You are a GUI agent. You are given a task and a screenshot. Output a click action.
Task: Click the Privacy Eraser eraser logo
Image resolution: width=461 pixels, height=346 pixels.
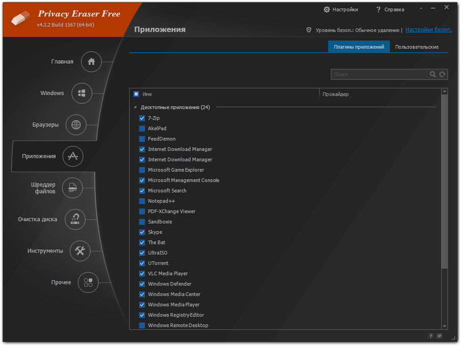coord(20,17)
